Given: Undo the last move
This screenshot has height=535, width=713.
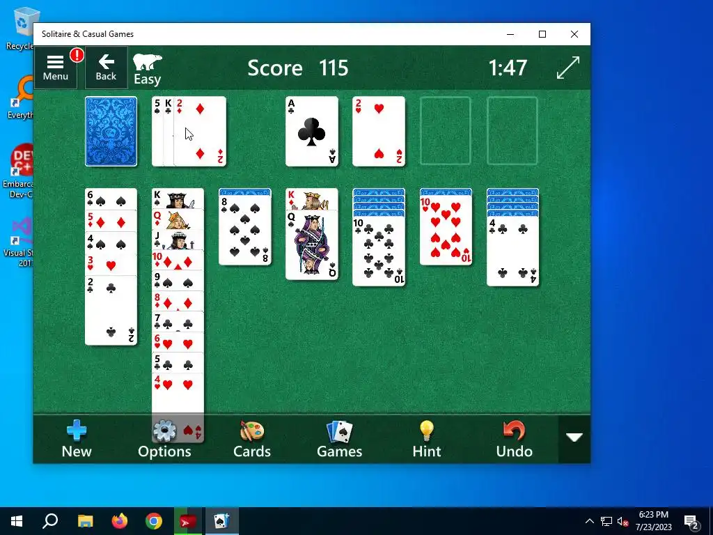Looking at the screenshot, I should (515, 439).
